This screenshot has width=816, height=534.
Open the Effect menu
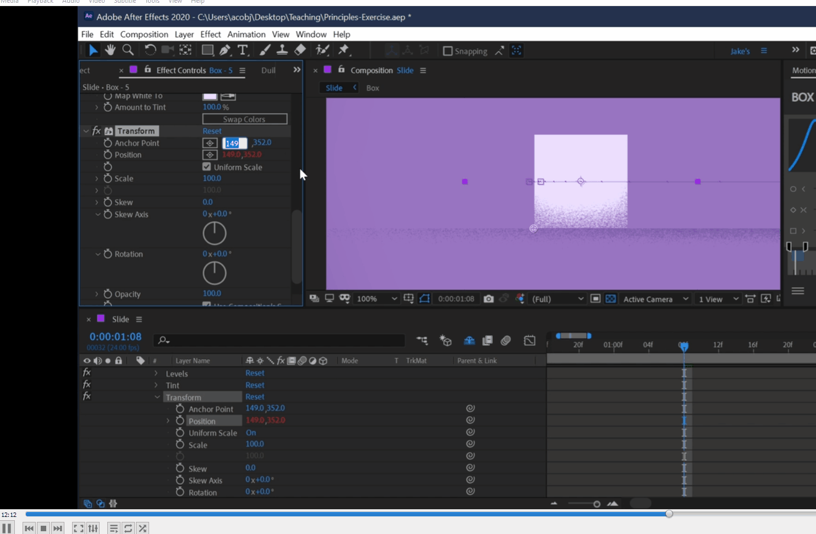point(211,34)
